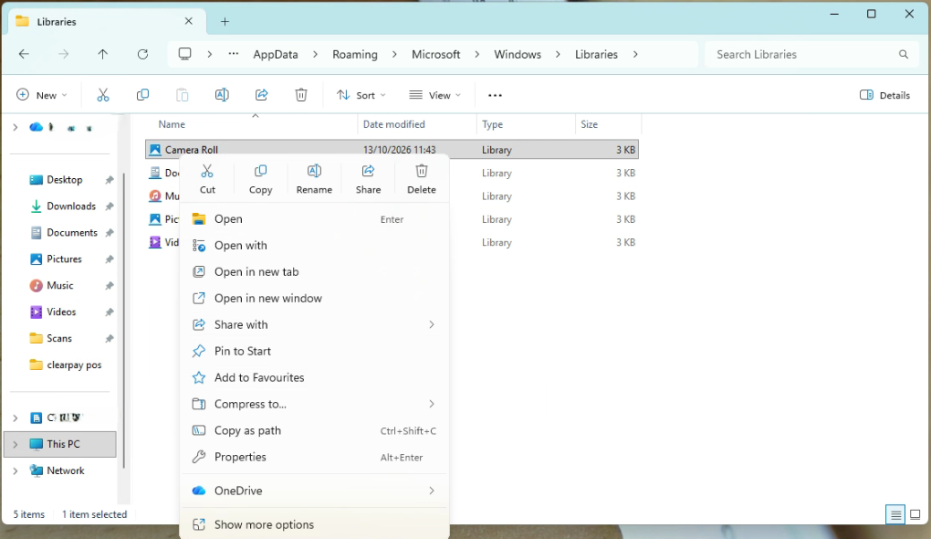
Task: Open the New item dropdown
Action: [x=42, y=95]
